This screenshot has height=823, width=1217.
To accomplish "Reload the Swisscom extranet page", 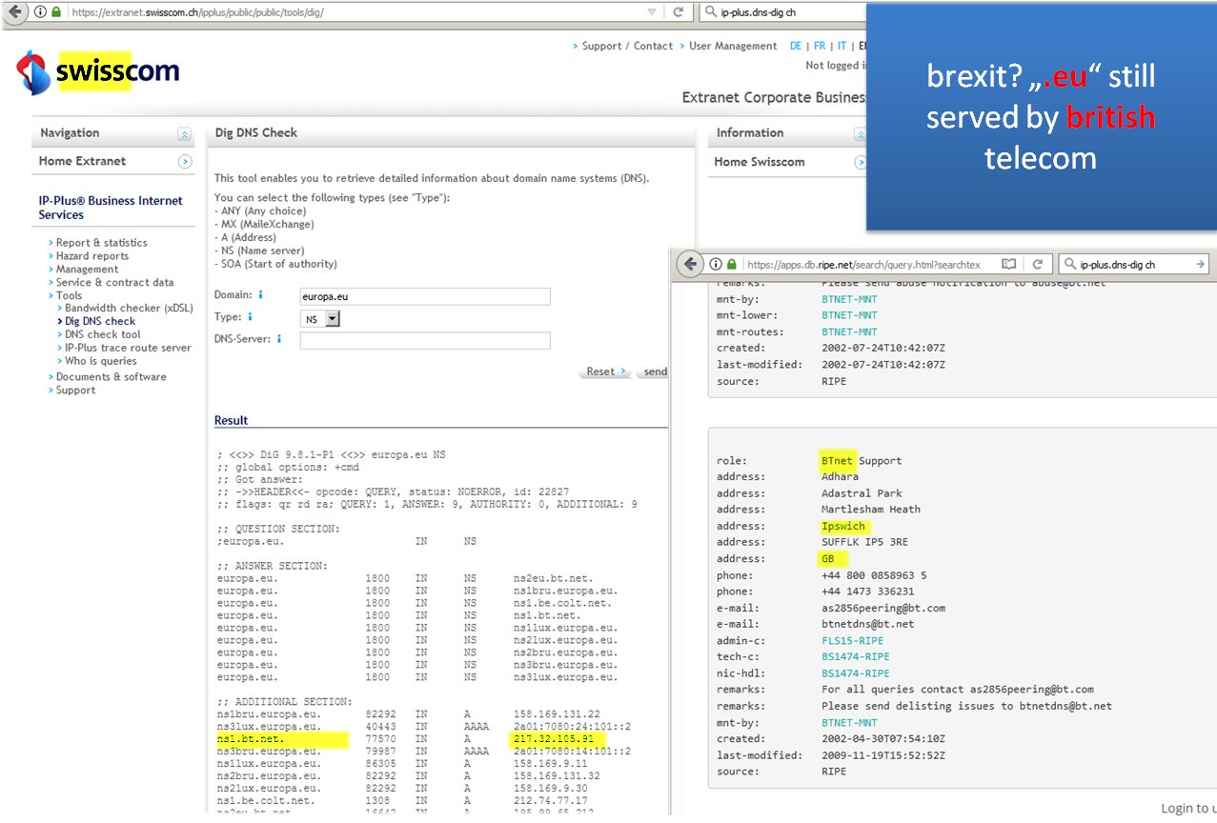I will 679,12.
